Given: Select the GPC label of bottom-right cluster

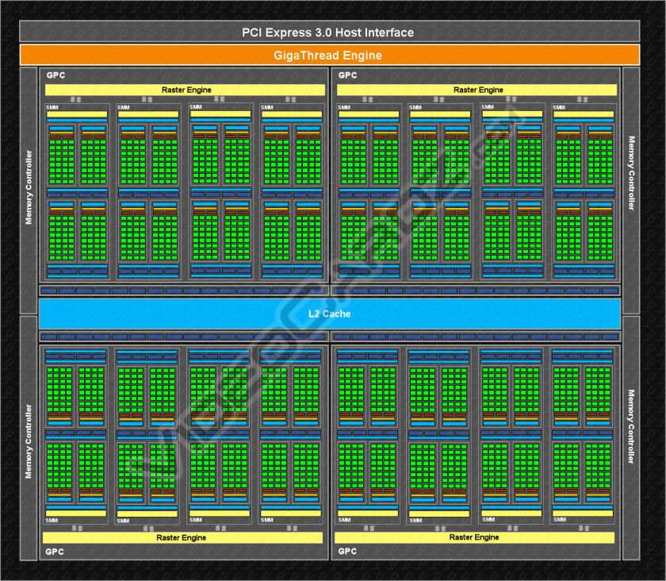Looking at the screenshot, I should (x=347, y=551).
